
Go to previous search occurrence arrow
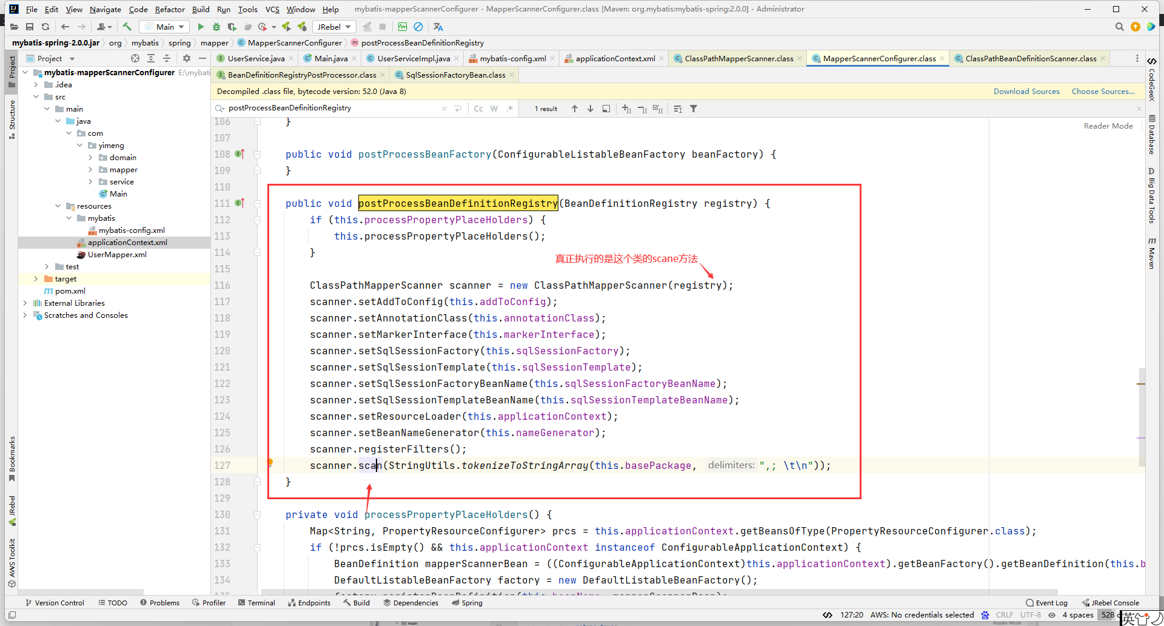(574, 109)
